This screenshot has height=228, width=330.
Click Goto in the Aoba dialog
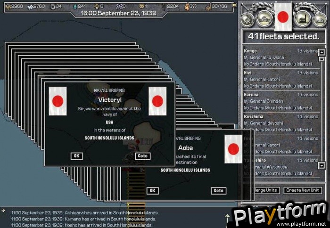coord(218,191)
